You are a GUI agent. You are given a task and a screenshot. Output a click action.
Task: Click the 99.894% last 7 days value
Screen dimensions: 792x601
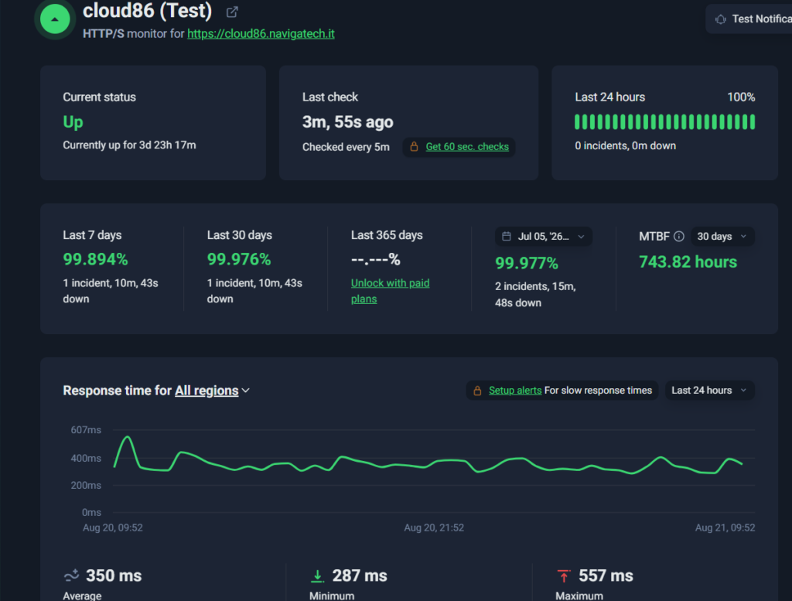[x=95, y=259]
